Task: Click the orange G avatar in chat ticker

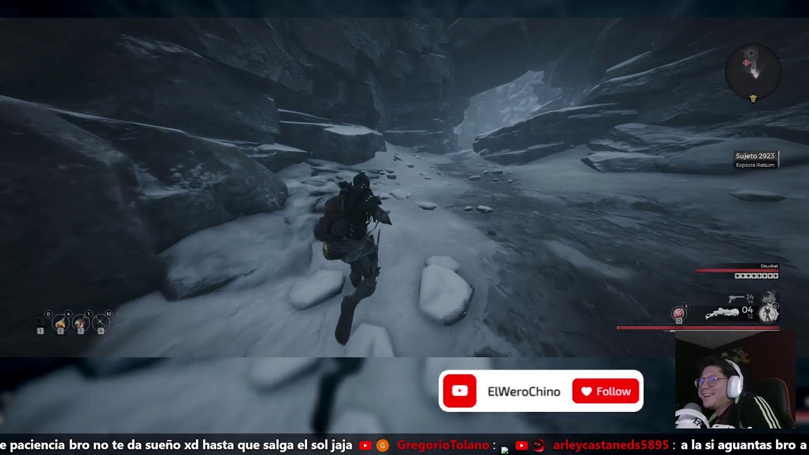Action: pos(382,446)
